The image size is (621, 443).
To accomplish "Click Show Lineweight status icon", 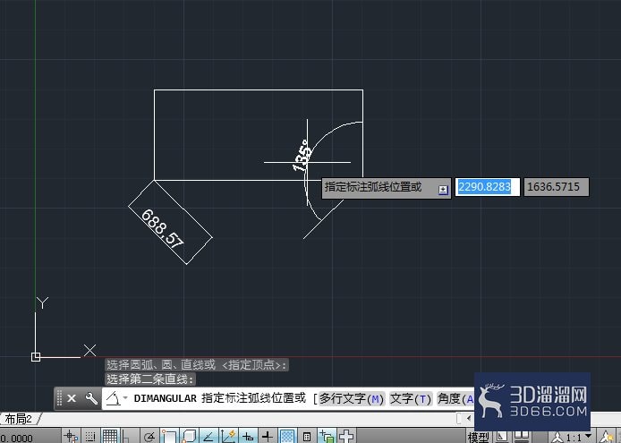I will click(x=268, y=436).
